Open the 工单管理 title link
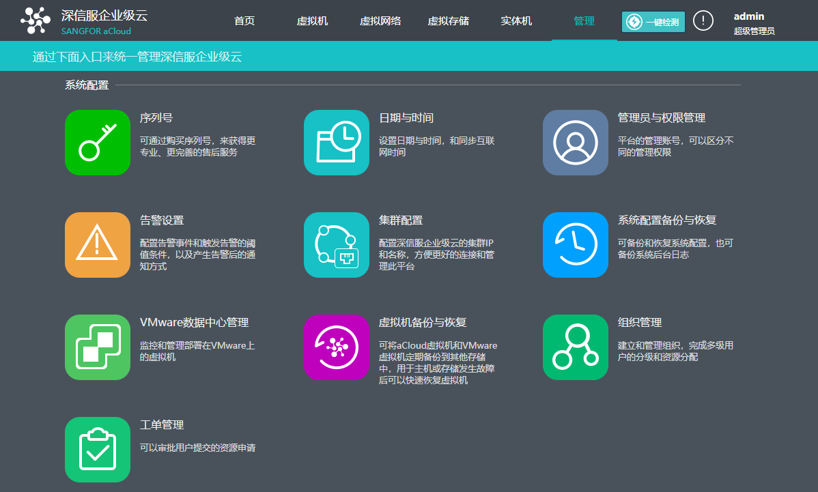 (x=162, y=424)
